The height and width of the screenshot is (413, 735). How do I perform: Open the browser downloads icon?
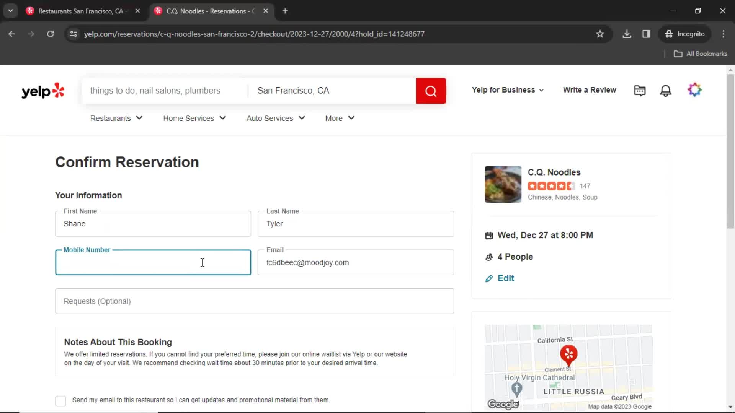(627, 34)
